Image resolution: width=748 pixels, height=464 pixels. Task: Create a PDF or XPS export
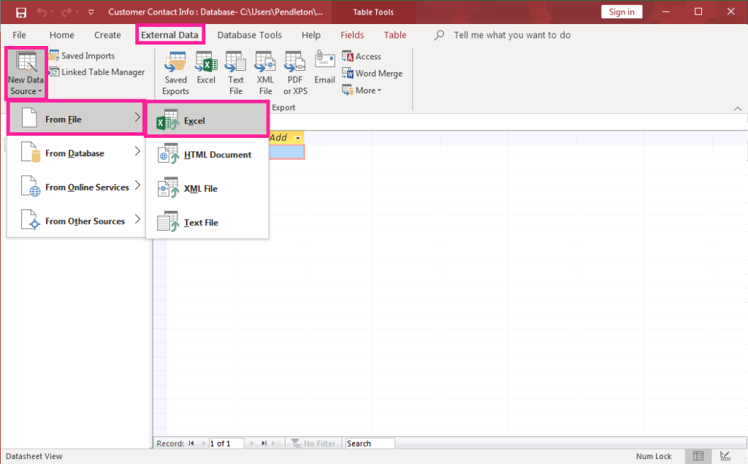click(294, 71)
